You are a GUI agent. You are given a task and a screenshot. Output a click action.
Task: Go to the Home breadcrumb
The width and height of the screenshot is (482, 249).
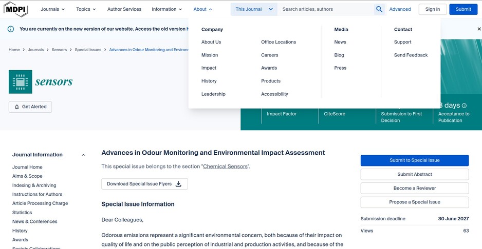(x=14, y=50)
